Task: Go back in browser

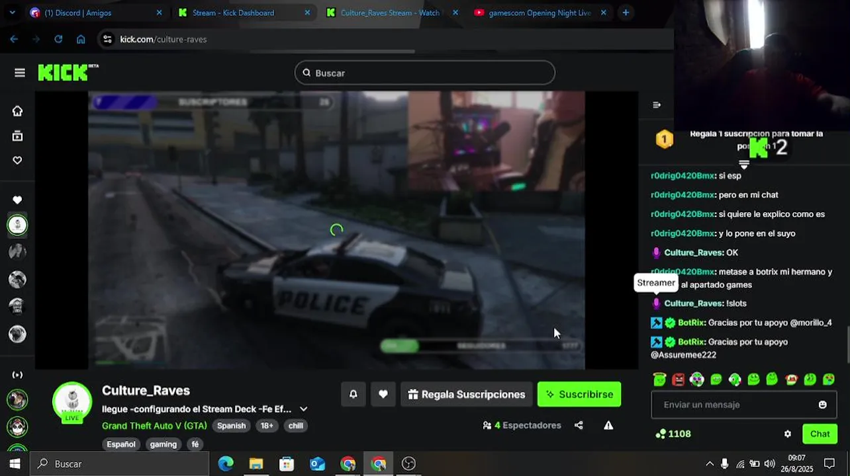Action: coord(14,39)
